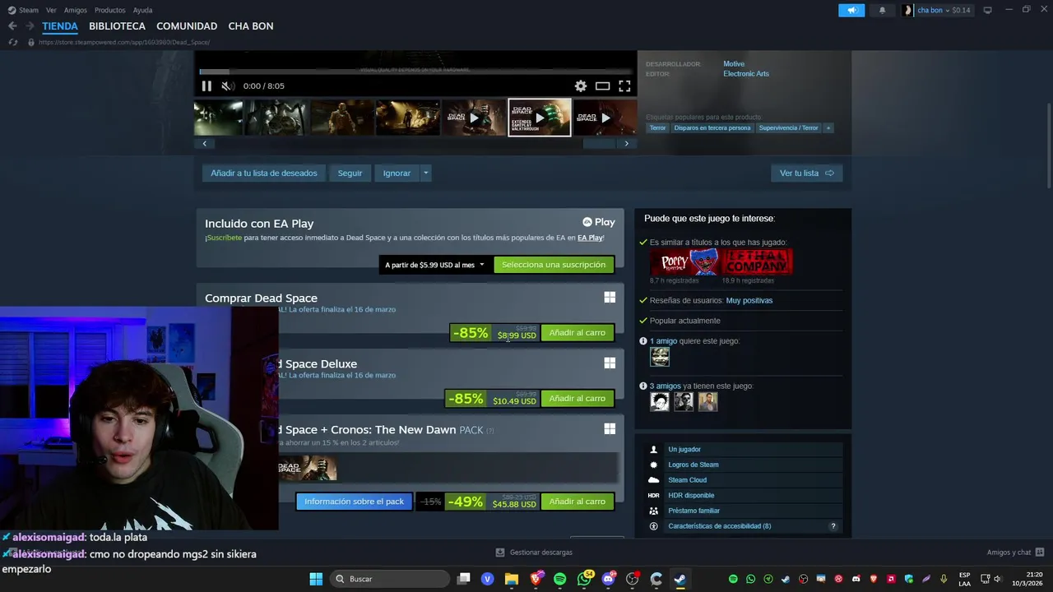This screenshot has height=592, width=1053.
Task: Open Gestionar descargas icon
Action: point(499,553)
